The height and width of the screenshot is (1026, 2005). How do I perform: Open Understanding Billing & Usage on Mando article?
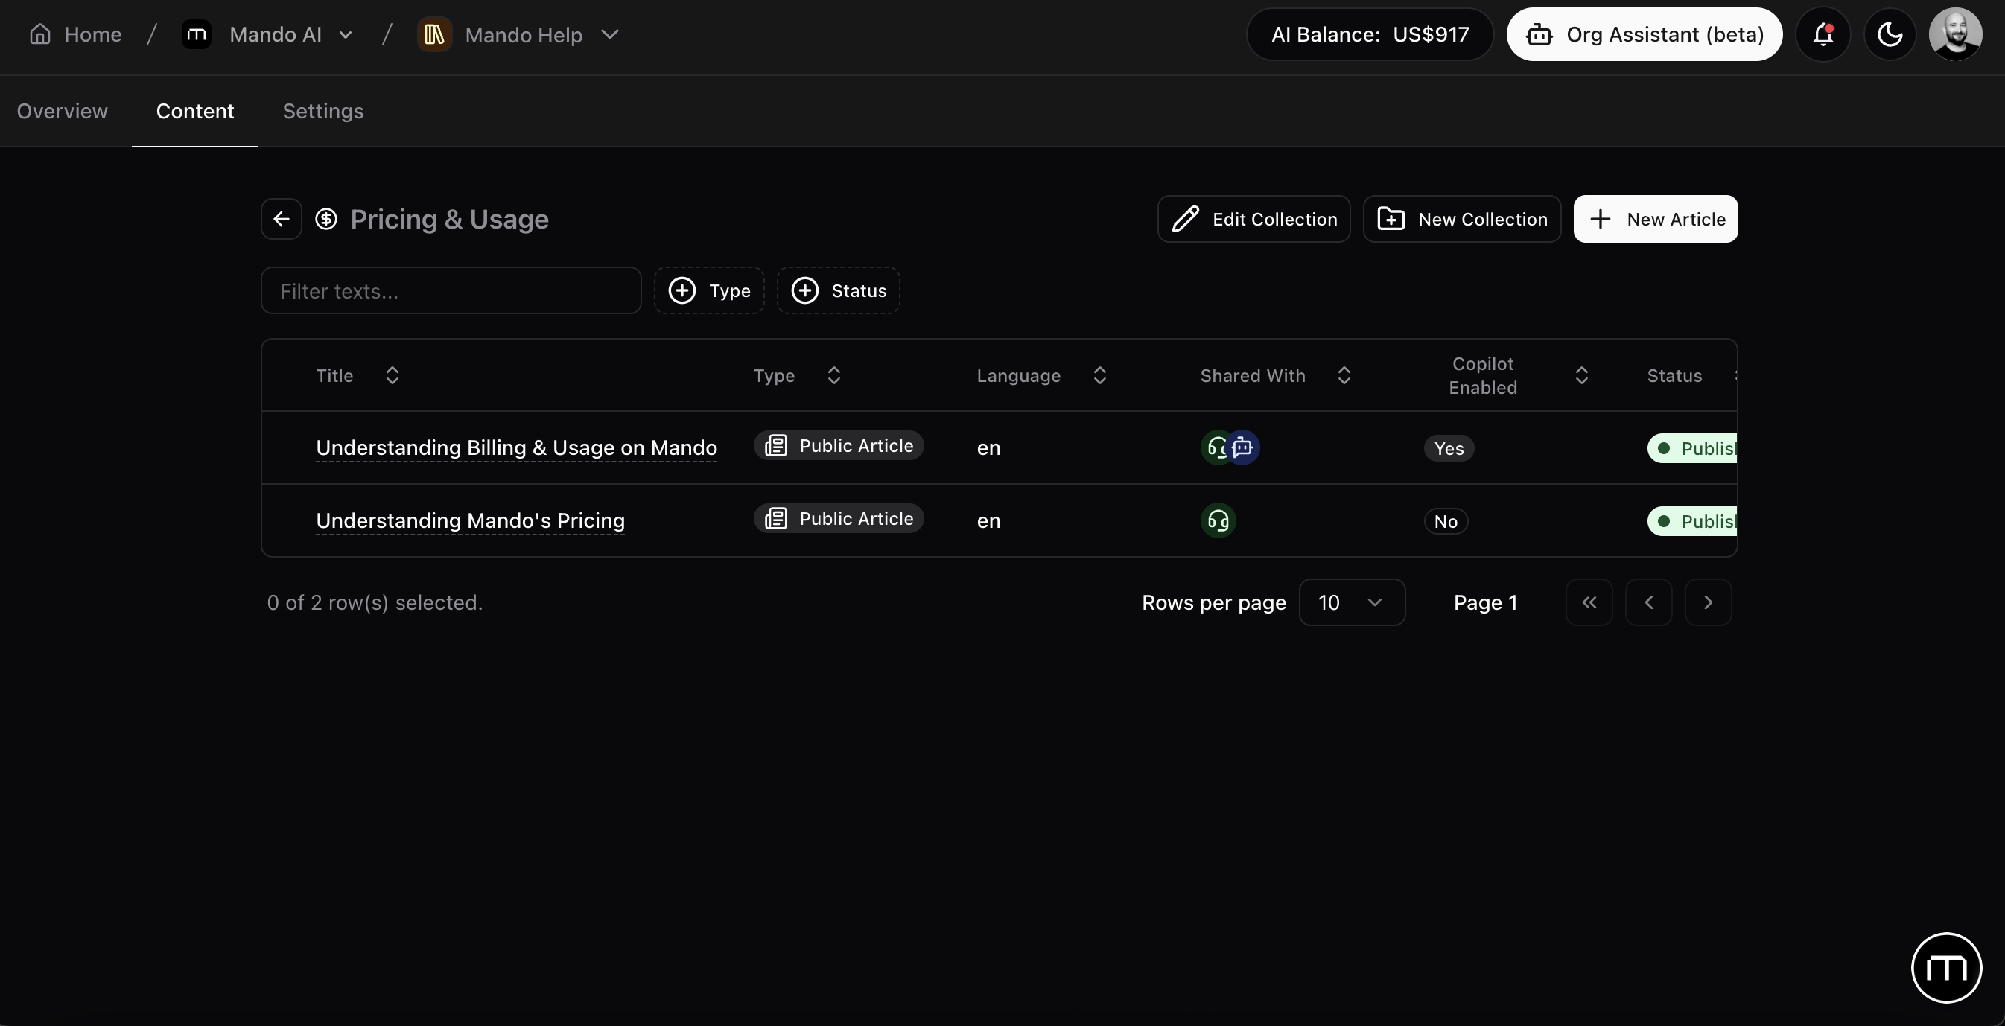pyautogui.click(x=516, y=447)
